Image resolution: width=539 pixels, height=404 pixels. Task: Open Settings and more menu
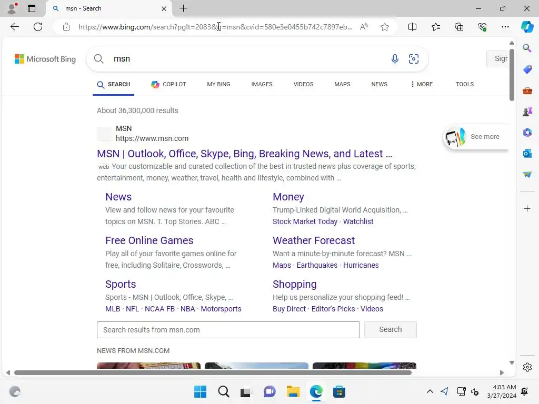(x=505, y=27)
